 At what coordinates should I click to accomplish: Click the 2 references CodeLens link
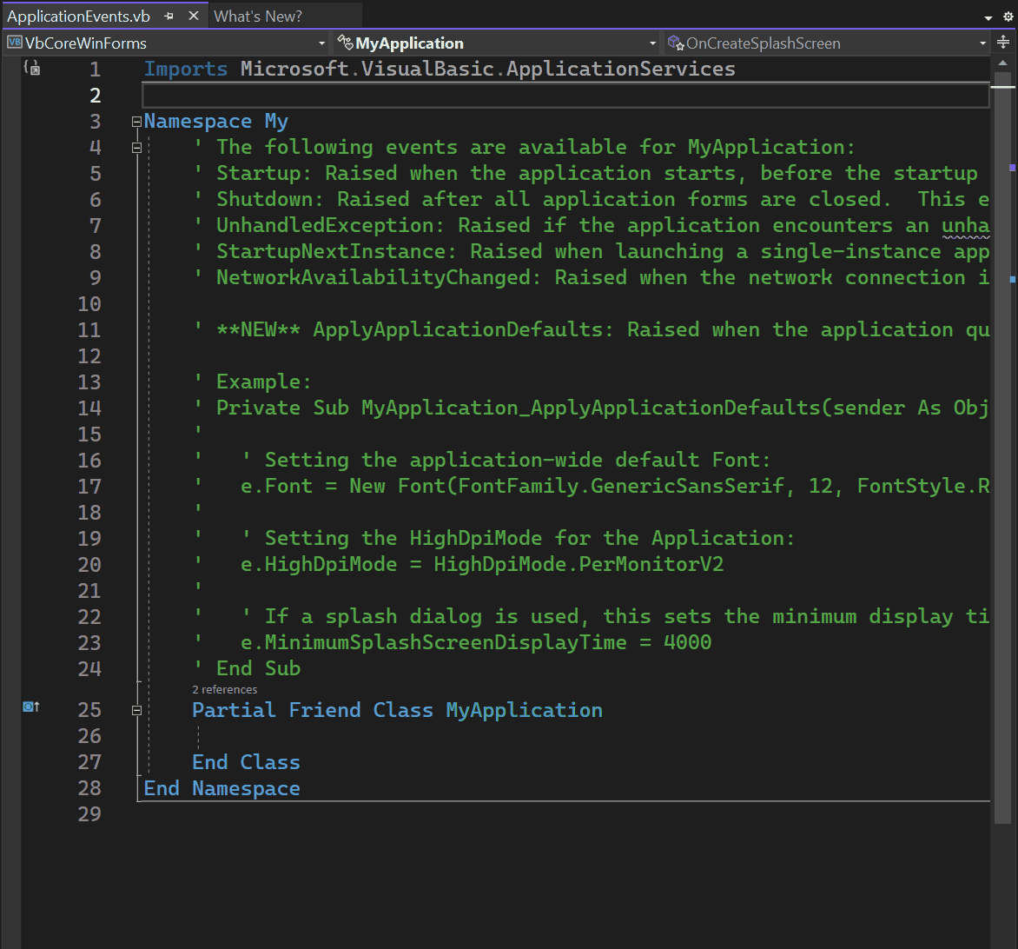click(x=224, y=689)
